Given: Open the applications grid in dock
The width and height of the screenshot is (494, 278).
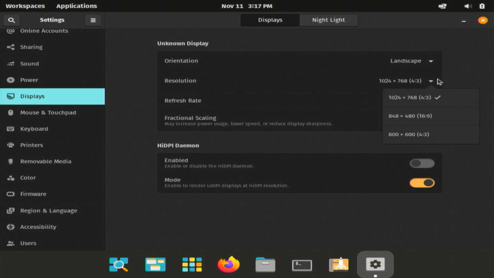Looking at the screenshot, I should pos(192,264).
